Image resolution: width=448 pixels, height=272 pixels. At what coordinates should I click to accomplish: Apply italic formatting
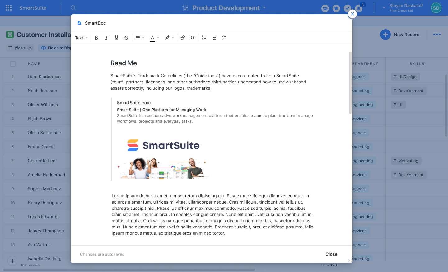(106, 38)
